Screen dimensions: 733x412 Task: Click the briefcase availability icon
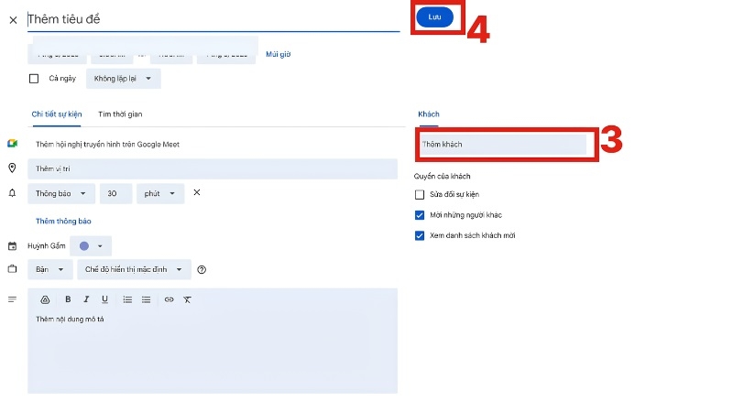click(12, 268)
